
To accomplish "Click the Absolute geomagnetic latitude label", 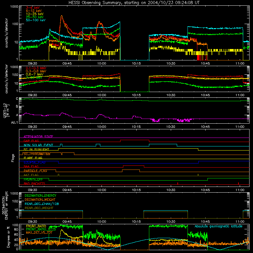I will coord(219,226).
